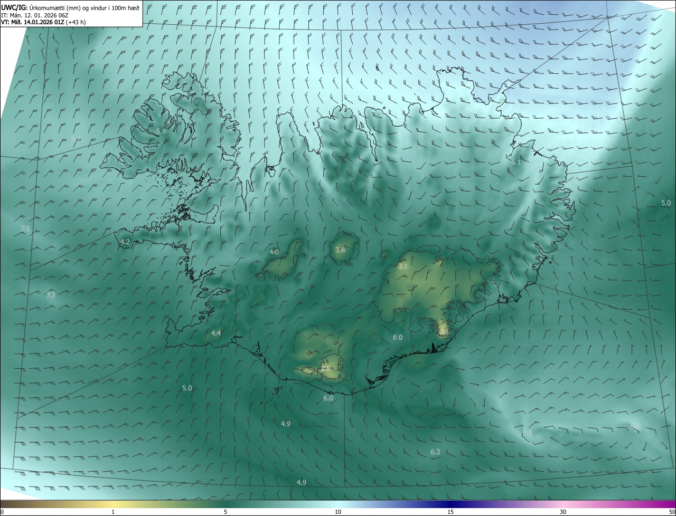Click the 1 tick on the color scale
This screenshot has height=516, width=676.
[x=113, y=512]
